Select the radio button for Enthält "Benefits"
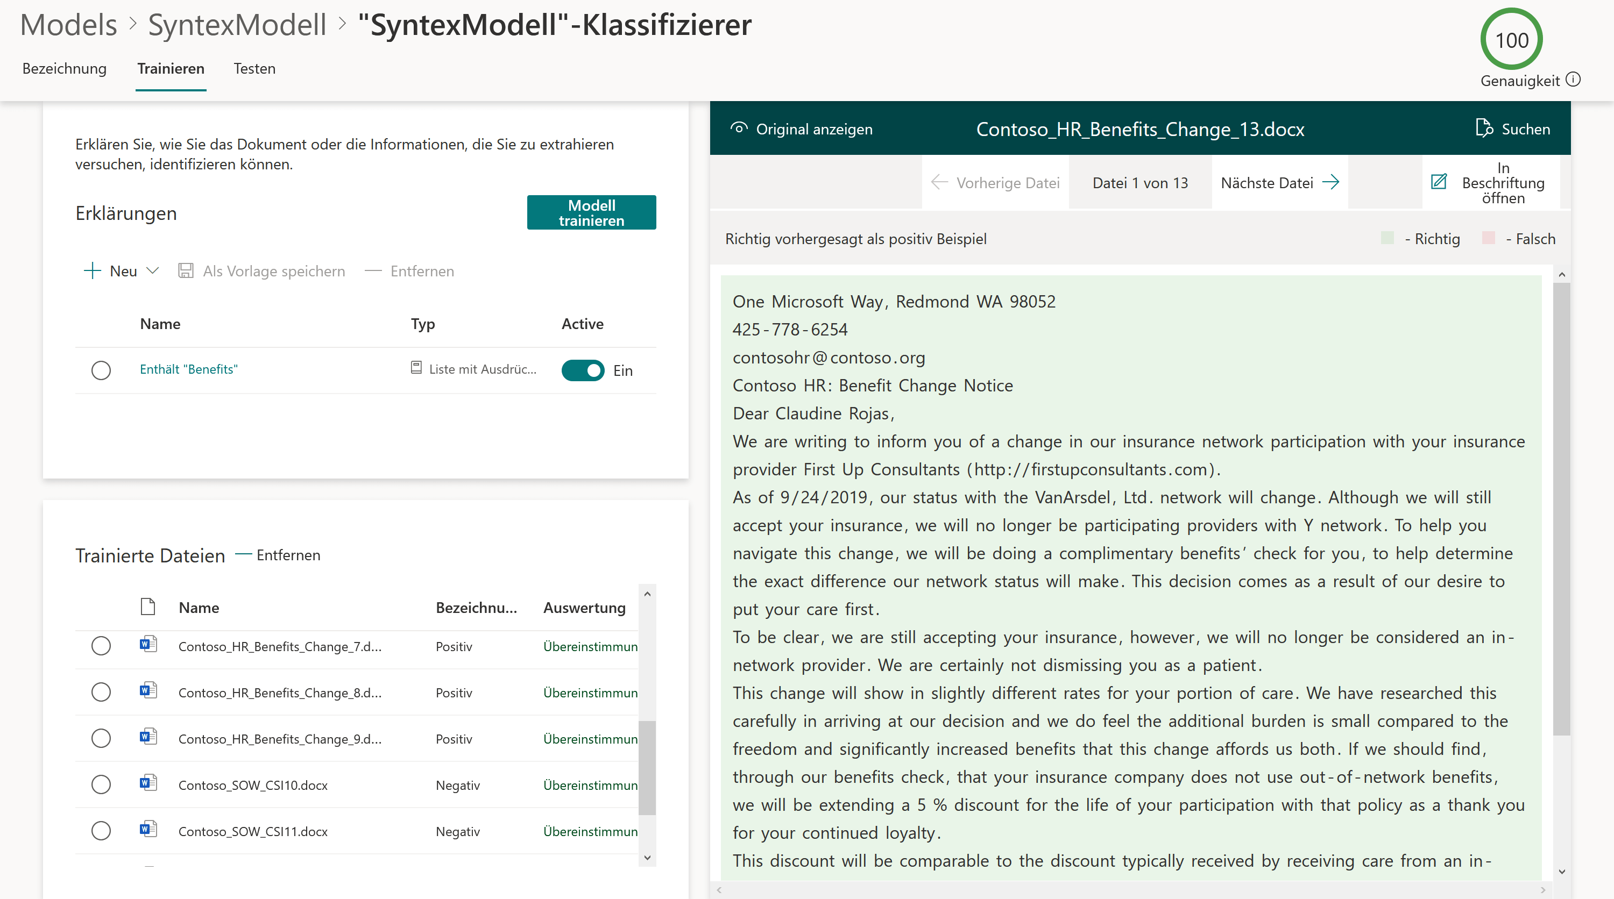This screenshot has width=1614, height=899. (x=101, y=370)
